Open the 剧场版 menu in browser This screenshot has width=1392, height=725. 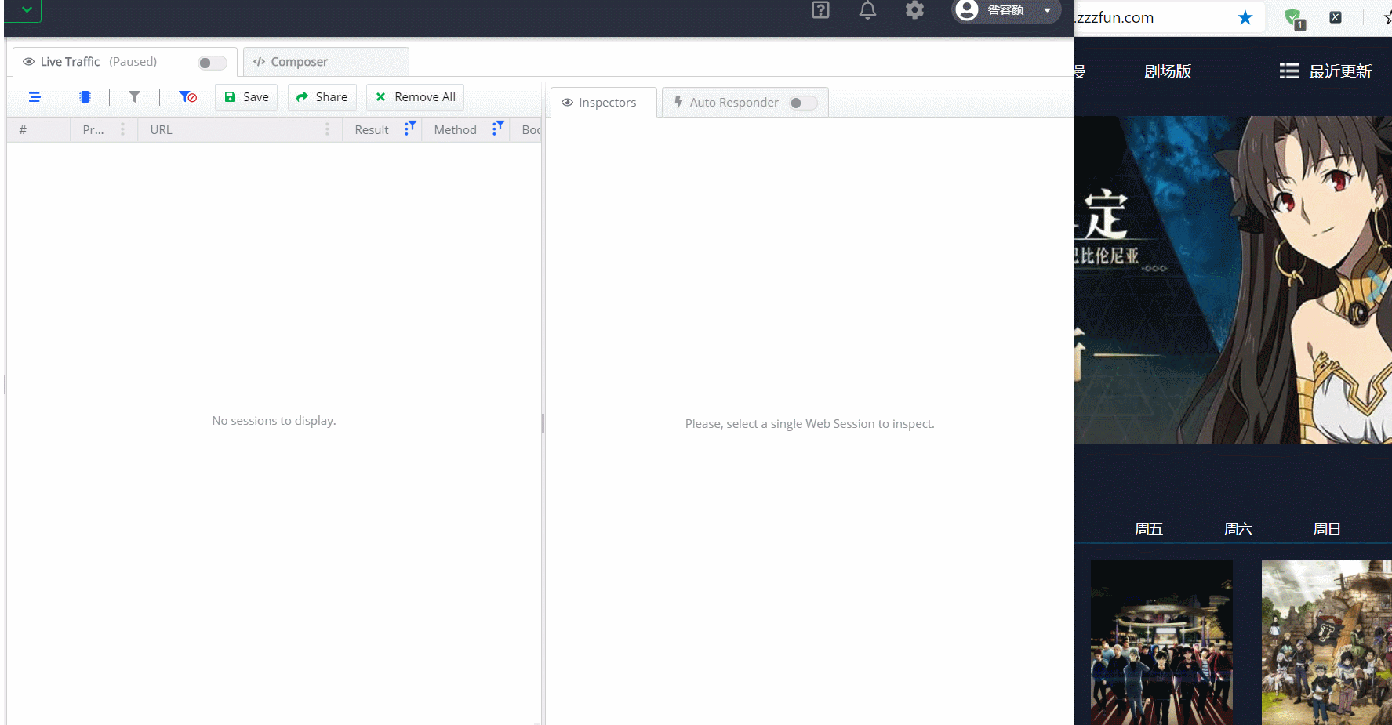1168,71
